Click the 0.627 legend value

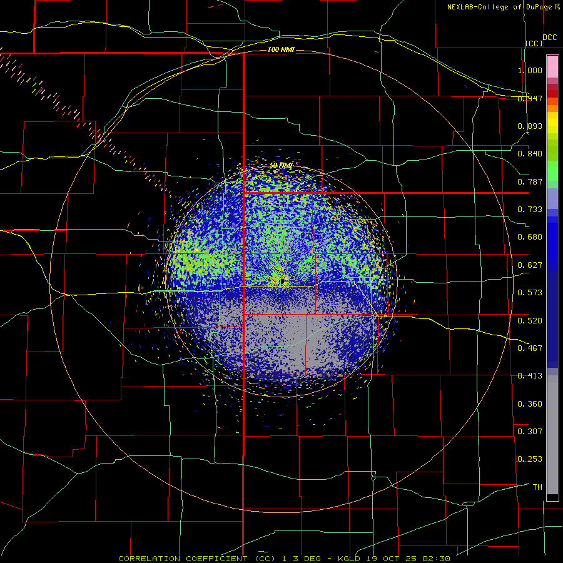[x=530, y=265]
